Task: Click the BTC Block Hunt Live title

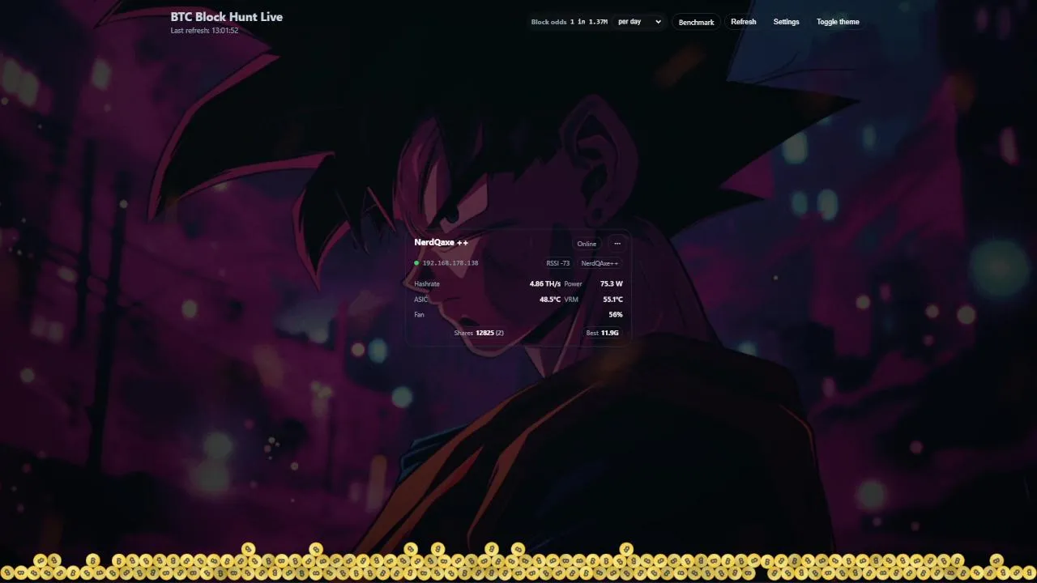Action: pos(227,17)
